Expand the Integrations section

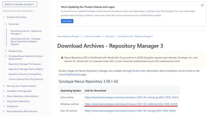(x=4, y=106)
